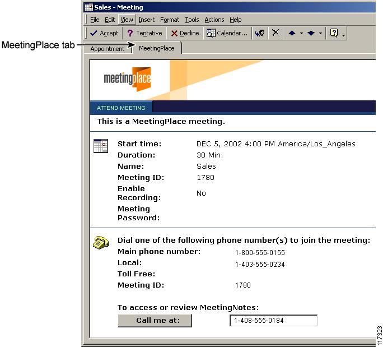Click 'To access or review MeetingNotes:' text
Image resolution: width=383 pixels, height=347 pixels.
tap(188, 307)
